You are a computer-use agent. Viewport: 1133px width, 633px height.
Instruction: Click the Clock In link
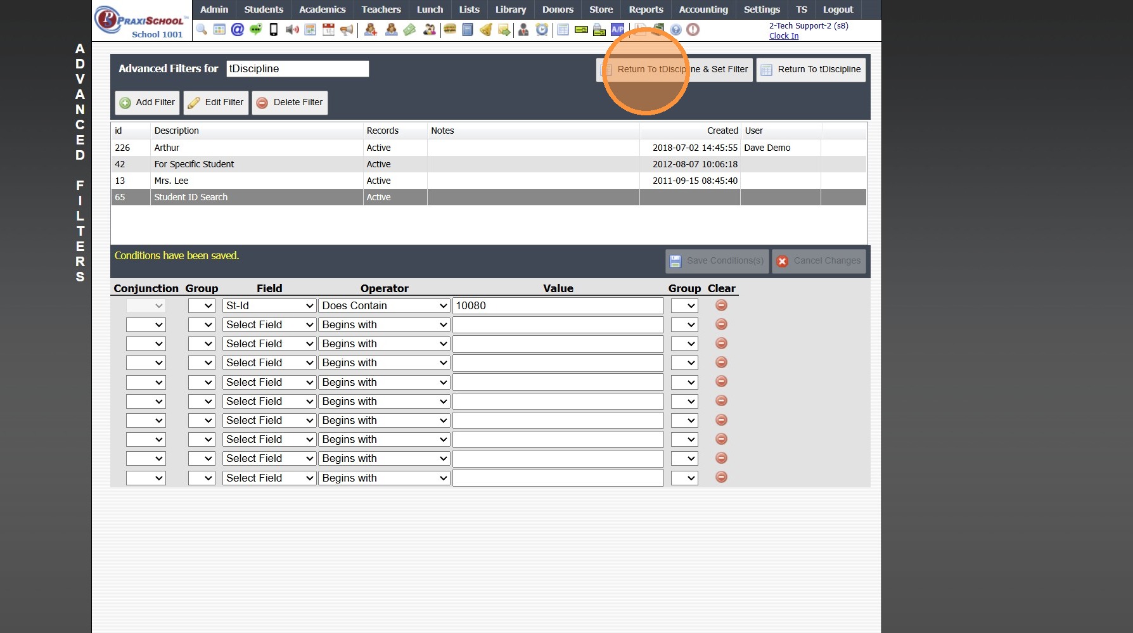click(x=784, y=36)
